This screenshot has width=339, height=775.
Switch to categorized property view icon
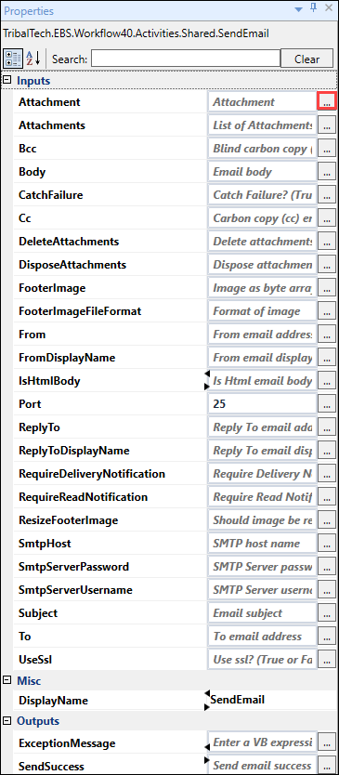13,59
